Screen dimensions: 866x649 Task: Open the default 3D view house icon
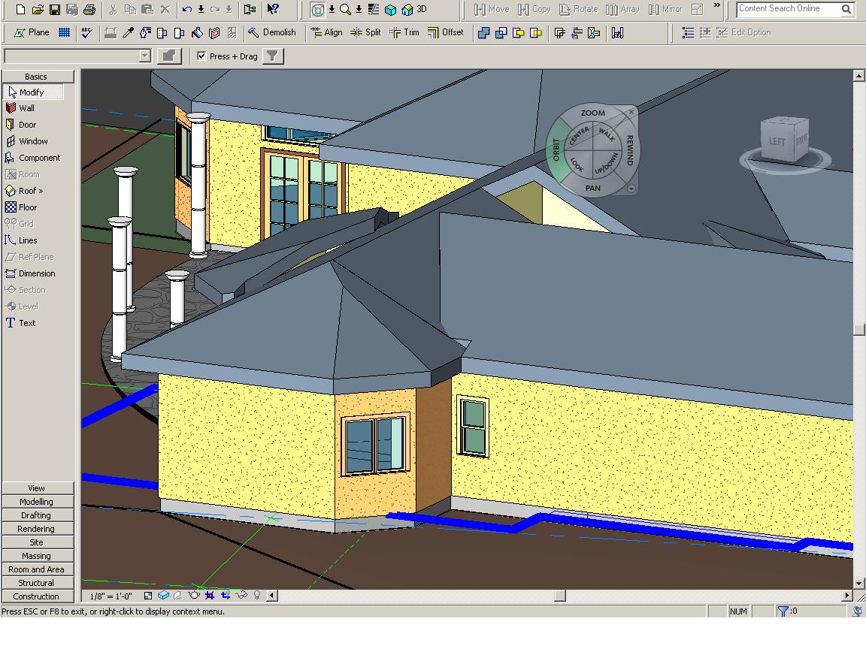click(407, 9)
